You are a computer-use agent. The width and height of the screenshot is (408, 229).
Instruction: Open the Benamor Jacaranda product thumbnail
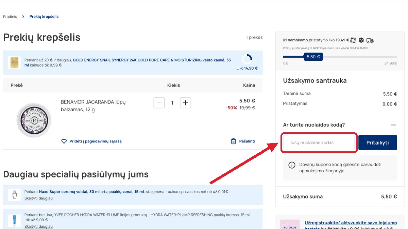click(x=34, y=120)
